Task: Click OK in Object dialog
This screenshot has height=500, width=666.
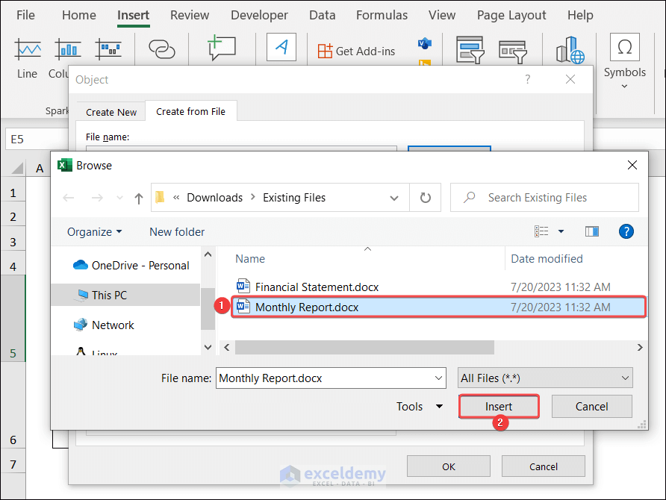Action: [x=449, y=466]
